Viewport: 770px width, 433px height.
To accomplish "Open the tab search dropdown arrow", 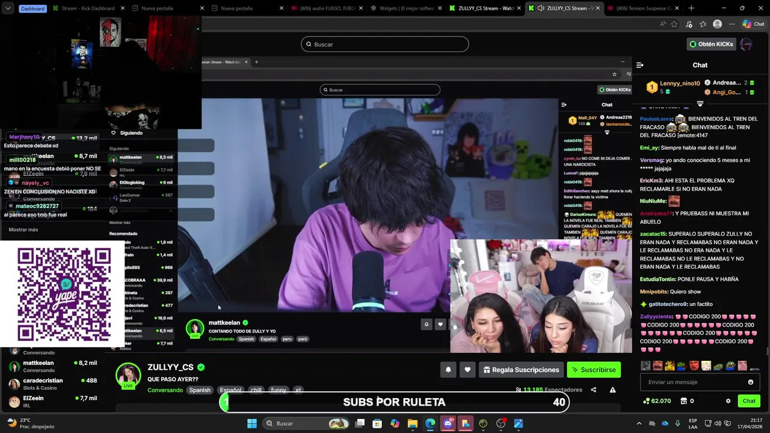I will pos(7,8).
